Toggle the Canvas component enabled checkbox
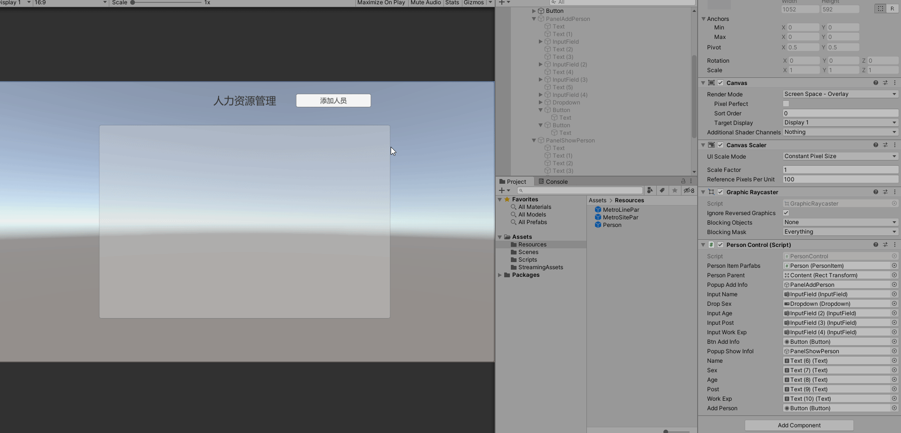This screenshot has width=901, height=433. point(720,83)
